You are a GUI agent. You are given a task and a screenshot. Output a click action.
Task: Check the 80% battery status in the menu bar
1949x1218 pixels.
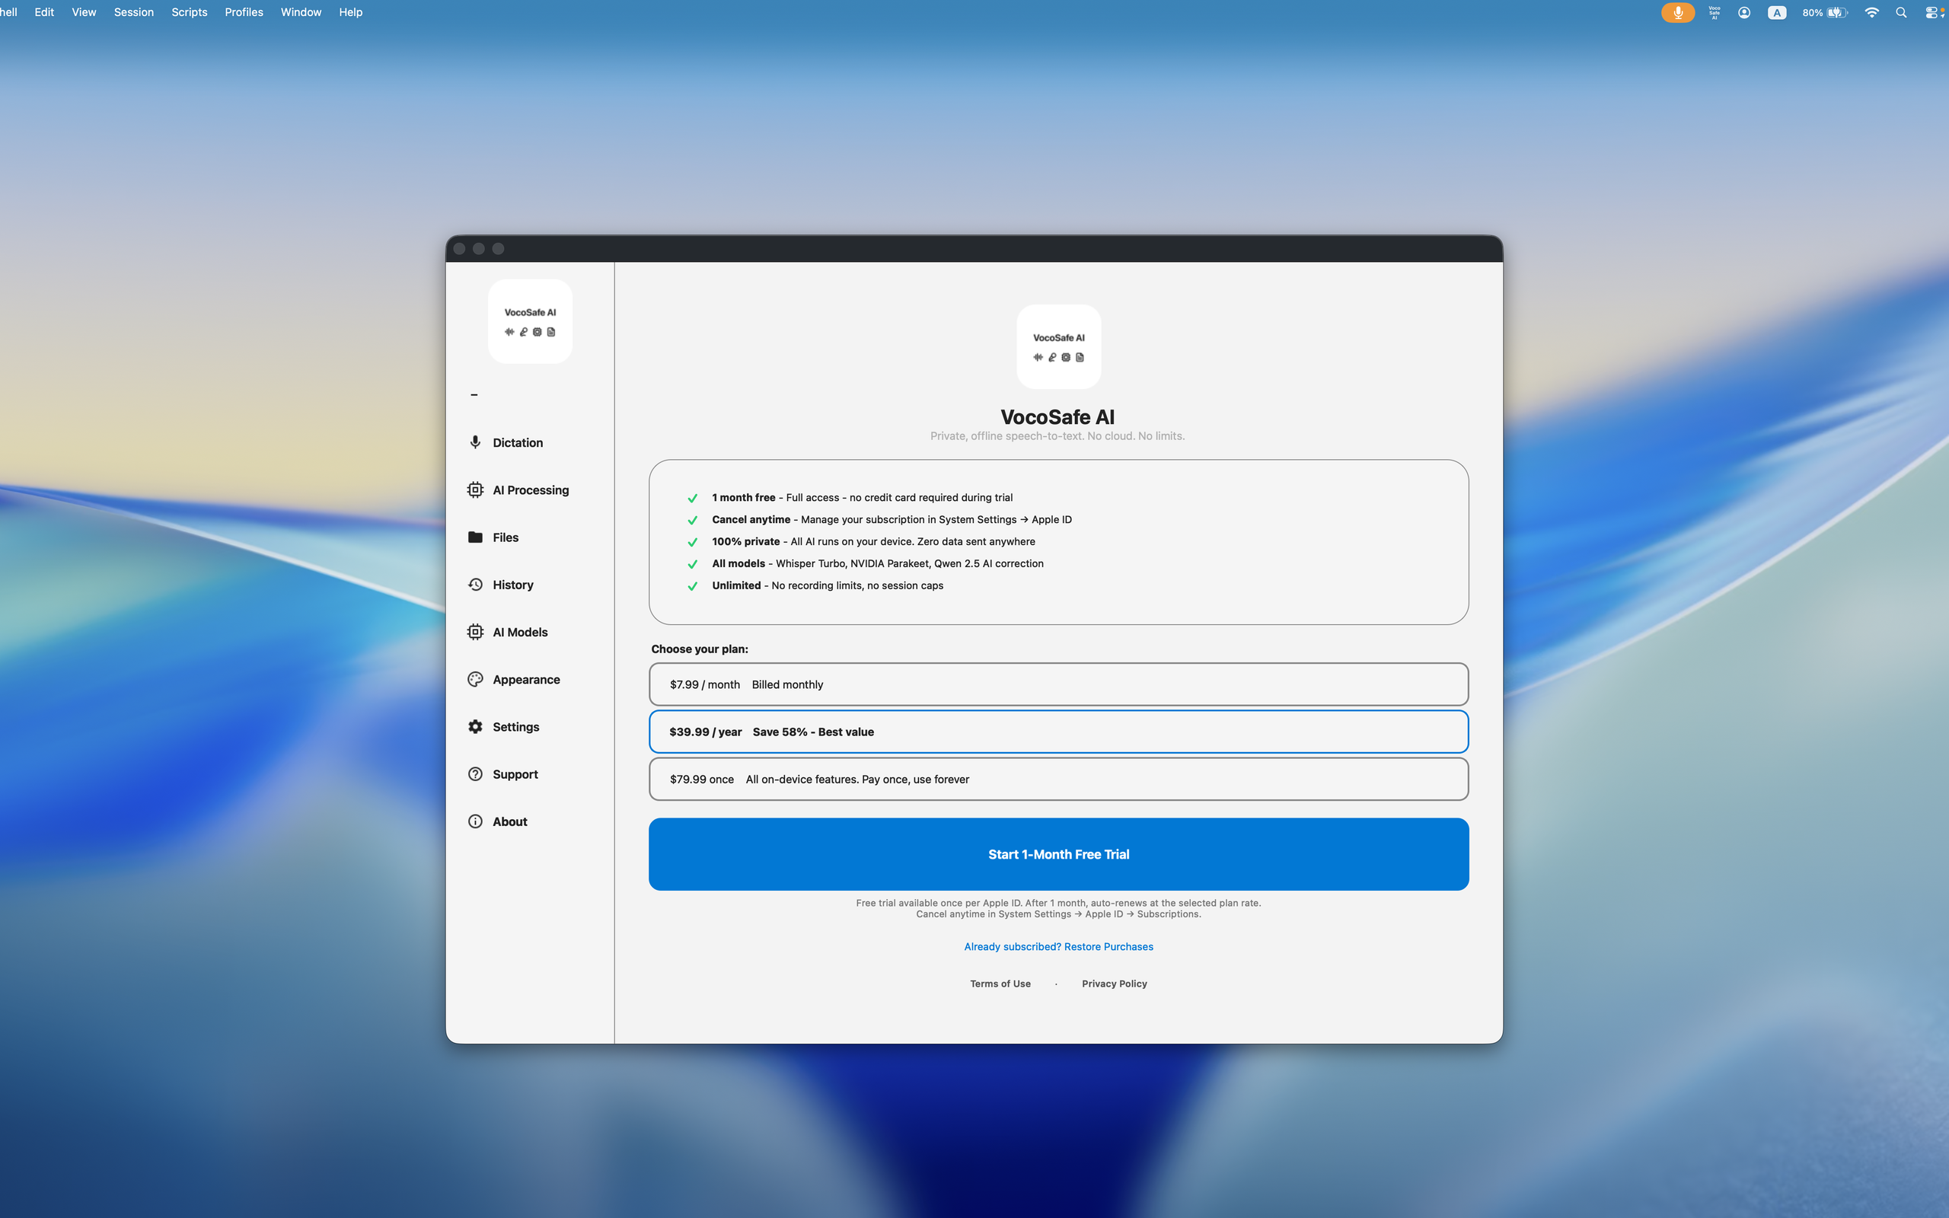click(x=1825, y=12)
